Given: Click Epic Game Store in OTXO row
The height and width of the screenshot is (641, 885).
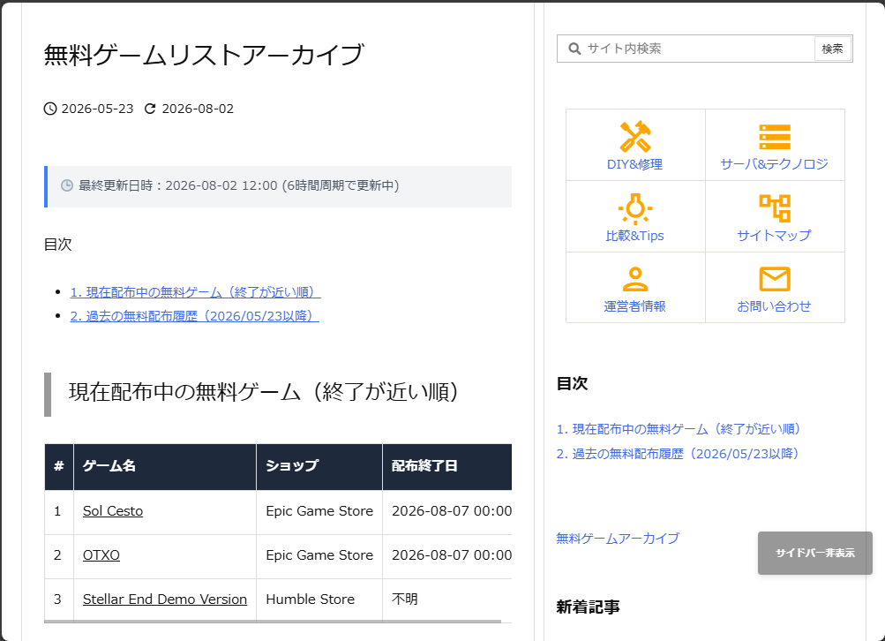Looking at the screenshot, I should 319,555.
